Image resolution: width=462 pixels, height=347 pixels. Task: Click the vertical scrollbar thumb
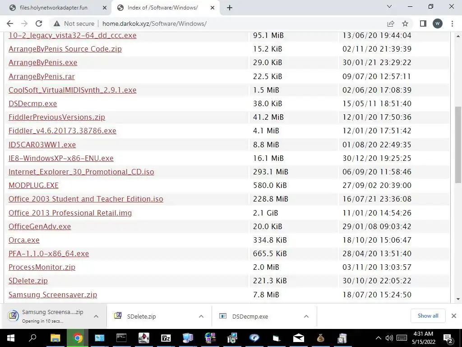point(458,145)
